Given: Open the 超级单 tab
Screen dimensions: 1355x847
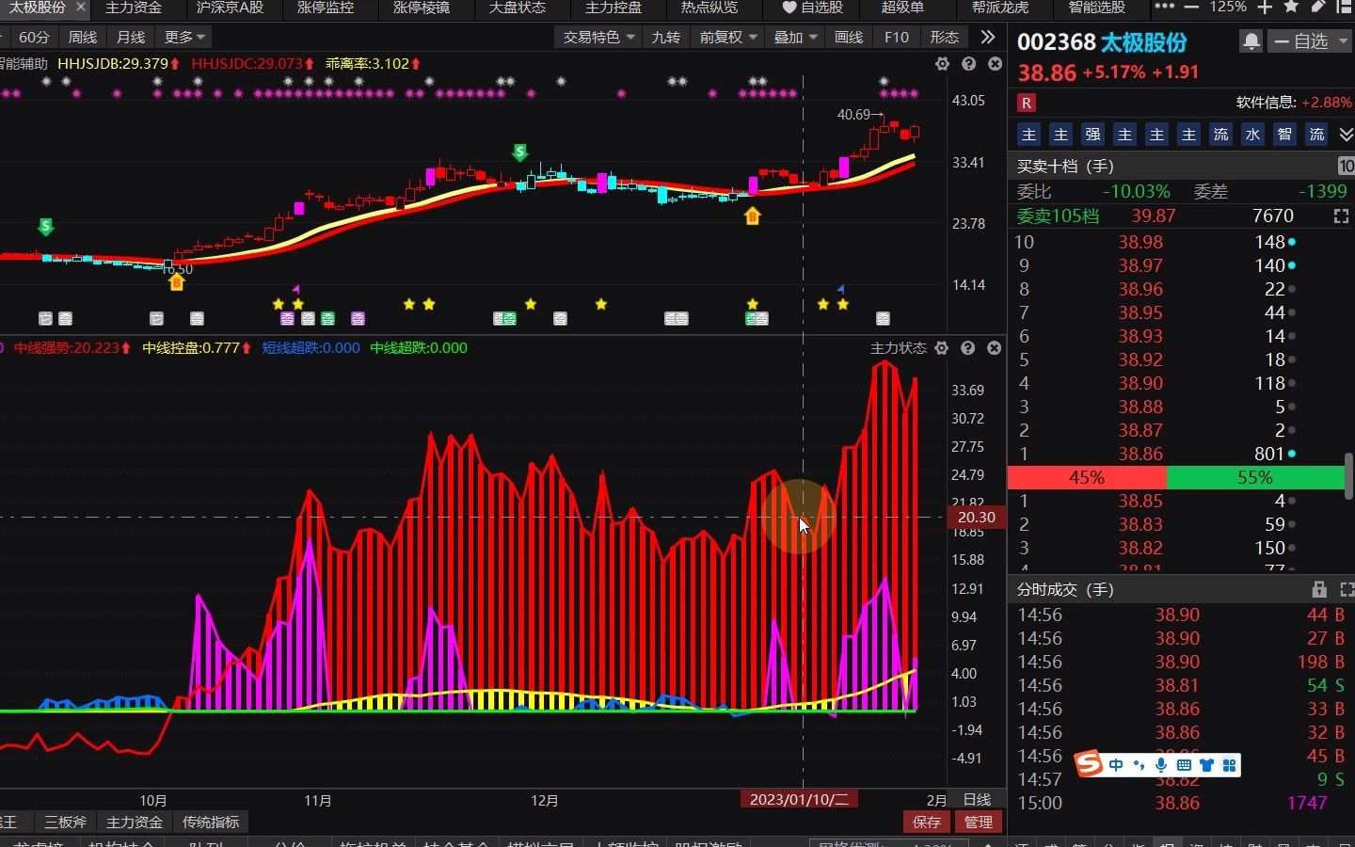Looking at the screenshot, I should [902, 8].
